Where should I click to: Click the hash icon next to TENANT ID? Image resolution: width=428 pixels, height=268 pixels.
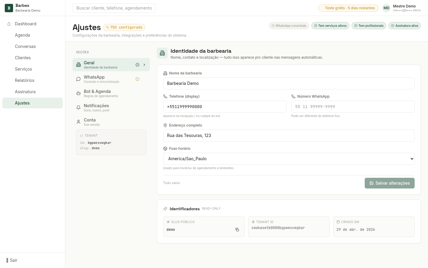pos(253,222)
